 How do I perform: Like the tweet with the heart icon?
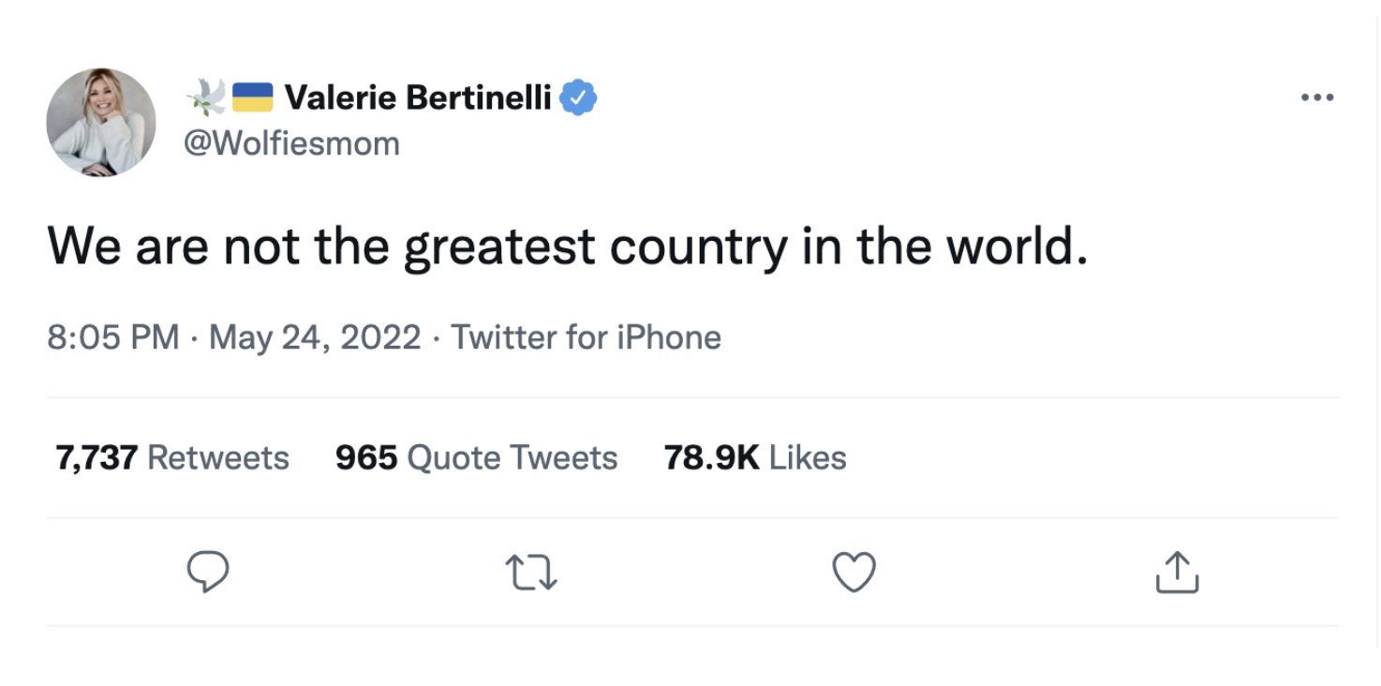coord(854,572)
